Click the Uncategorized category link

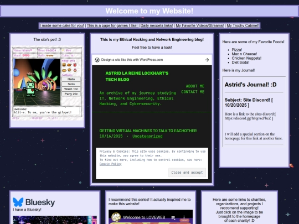[x=147, y=136]
